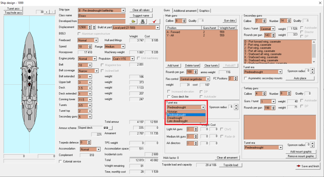Toggle Increased elevation checkbox
Image resolution: width=324 pixels, height=177 pixels.
point(169,92)
